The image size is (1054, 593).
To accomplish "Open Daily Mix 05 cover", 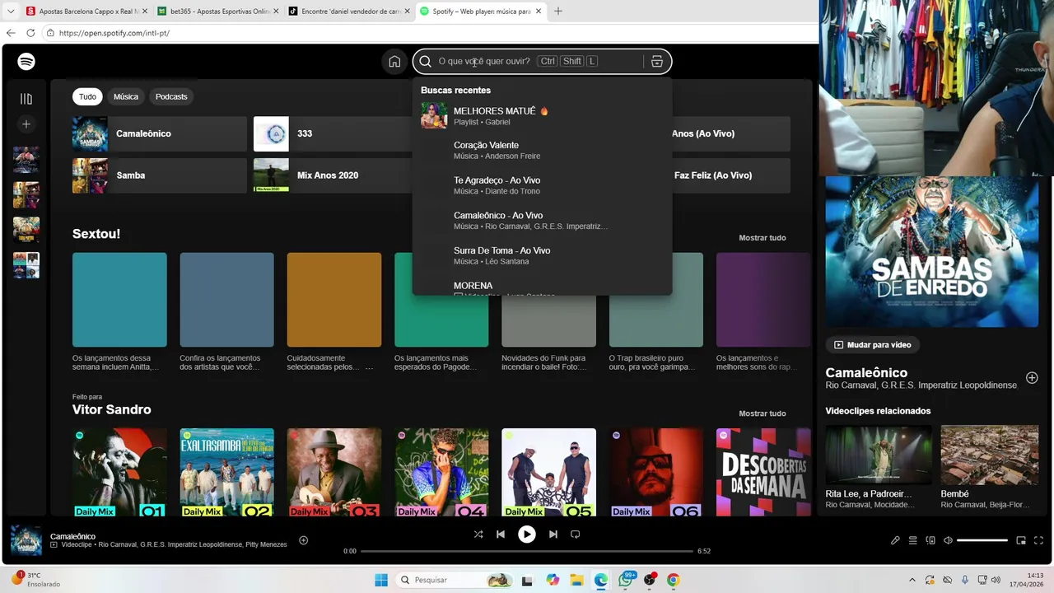I will coord(548,472).
